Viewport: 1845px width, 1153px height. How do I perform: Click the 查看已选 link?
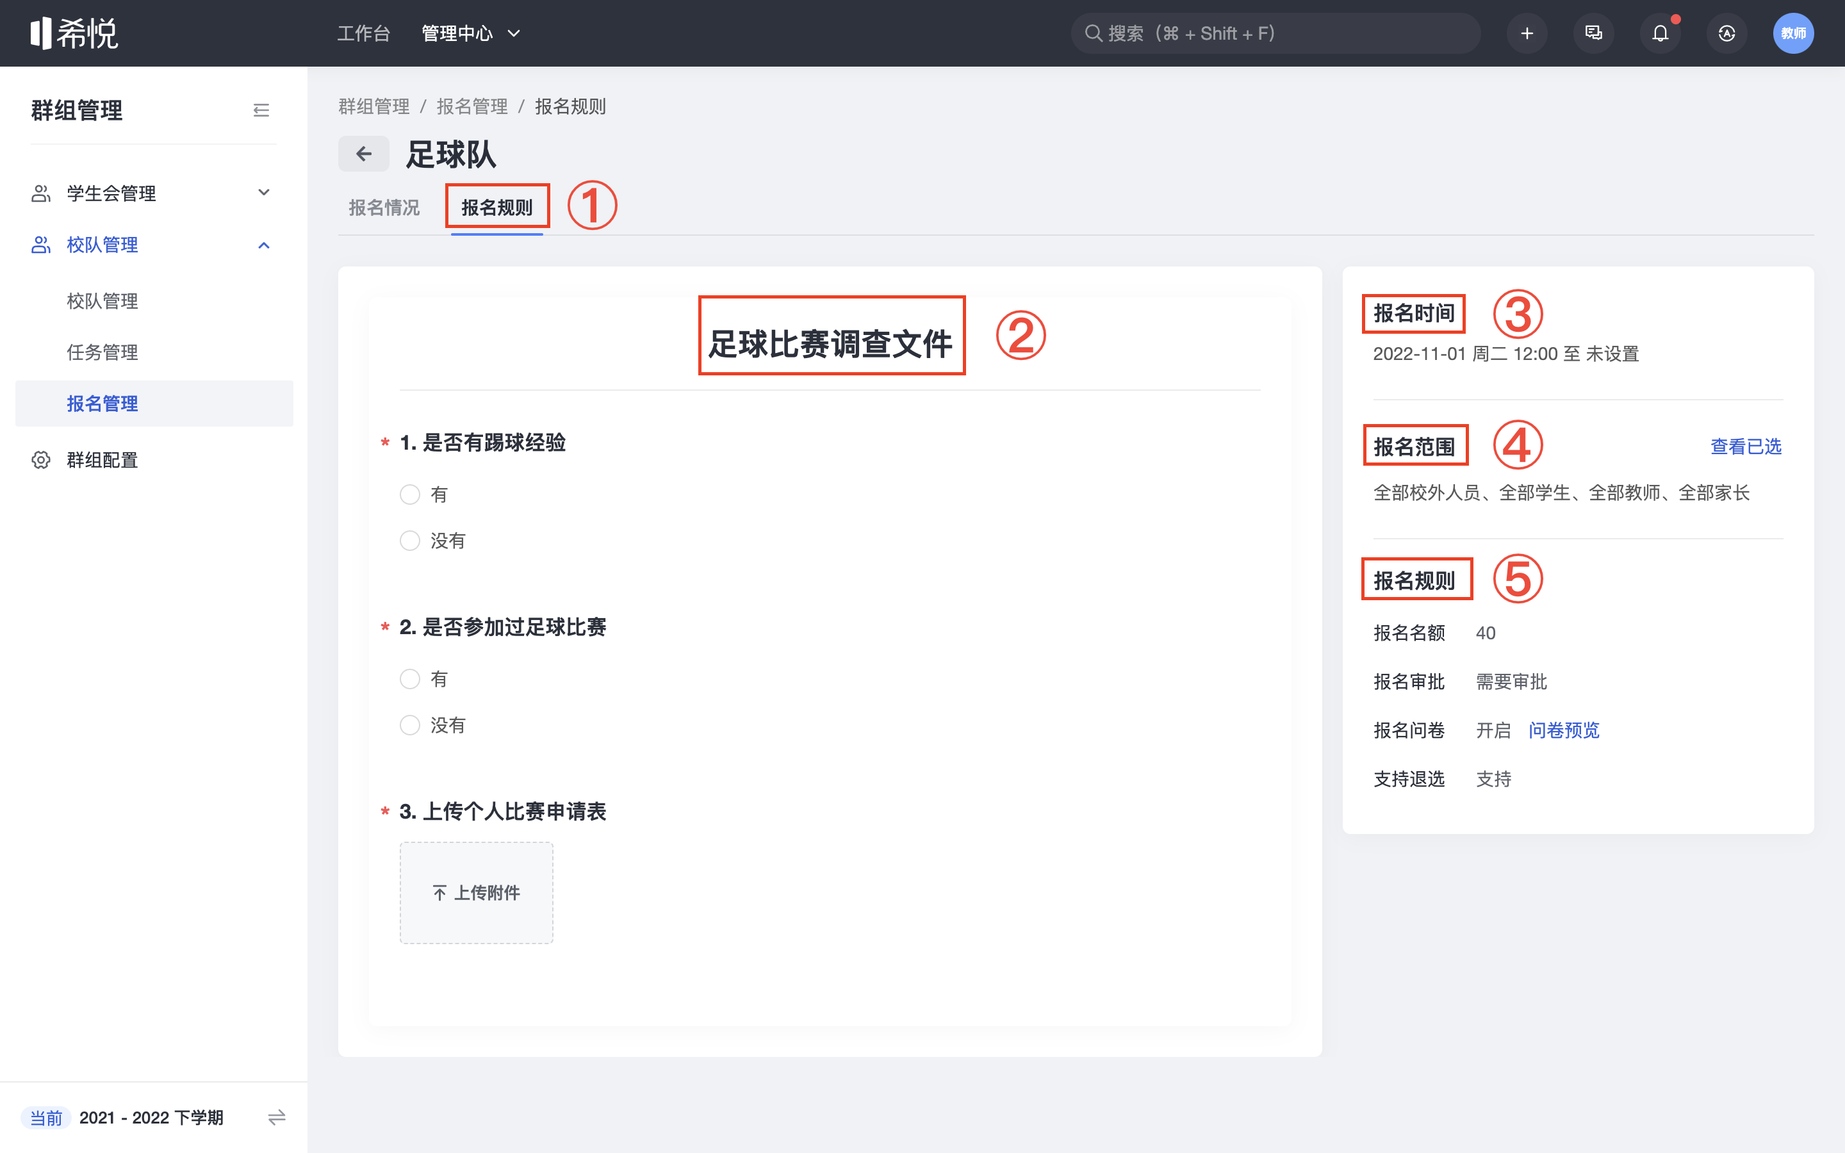point(1746,446)
